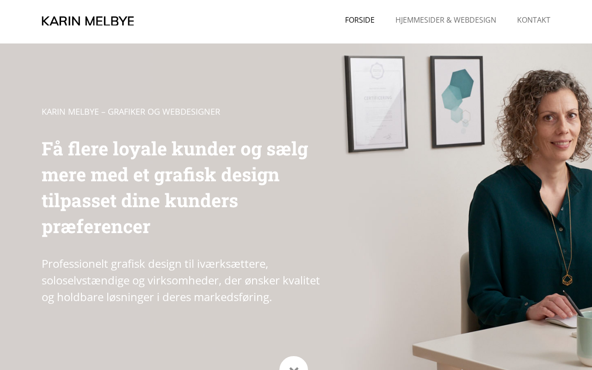Click the round scroll-down chevron button

click(x=294, y=364)
